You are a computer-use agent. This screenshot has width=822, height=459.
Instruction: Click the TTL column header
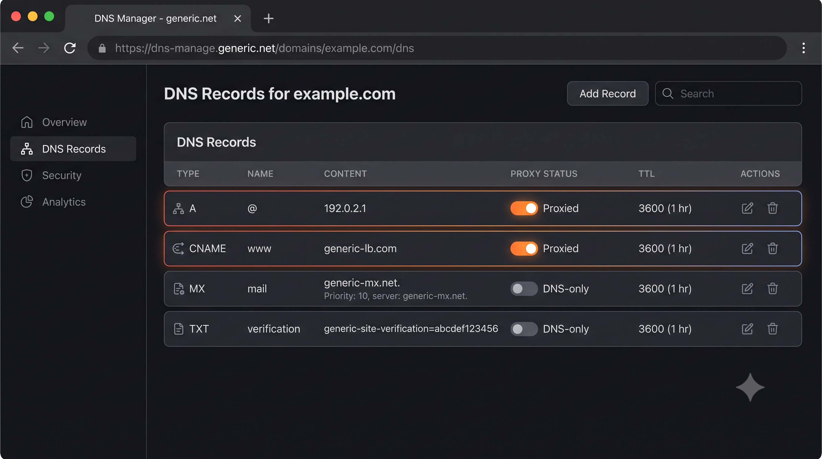pyautogui.click(x=646, y=174)
